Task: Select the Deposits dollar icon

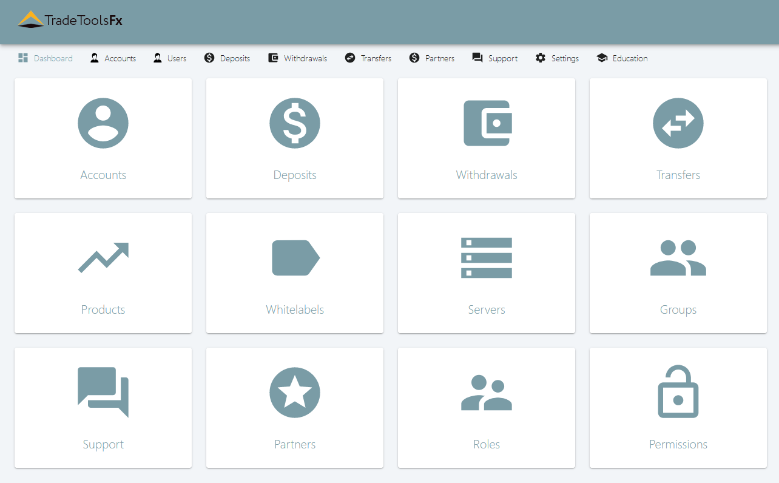Action: [x=295, y=123]
